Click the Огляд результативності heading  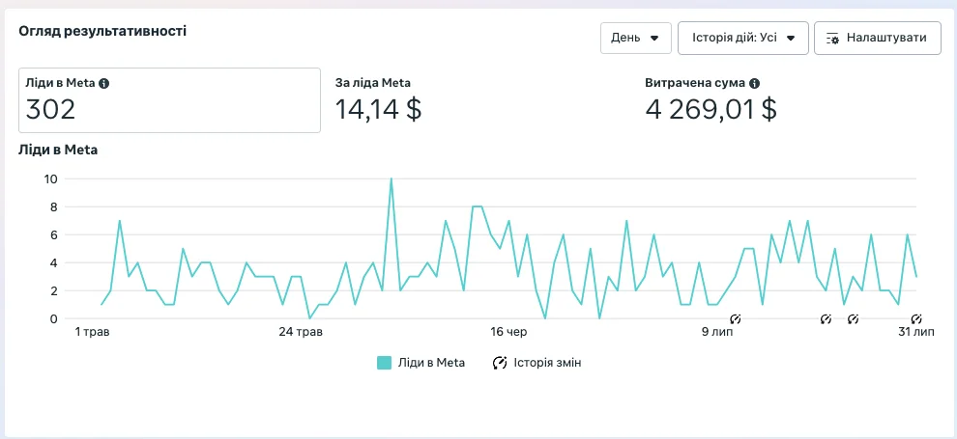pos(102,31)
